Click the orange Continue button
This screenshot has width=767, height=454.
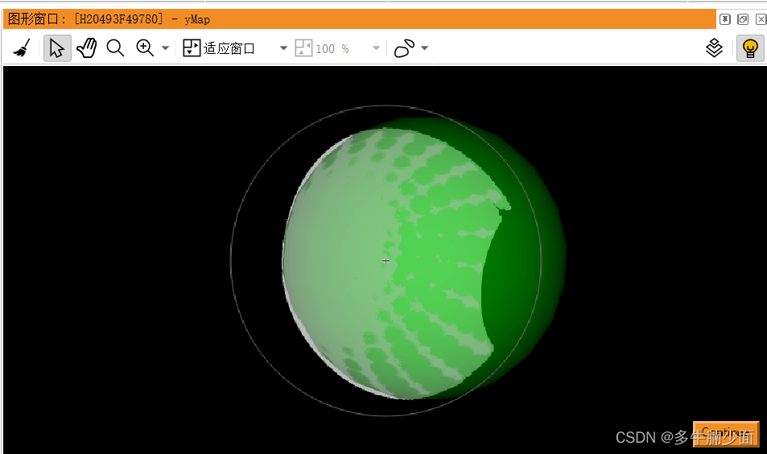pyautogui.click(x=726, y=434)
